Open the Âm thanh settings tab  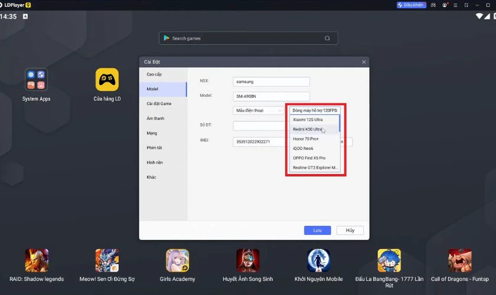(163, 118)
